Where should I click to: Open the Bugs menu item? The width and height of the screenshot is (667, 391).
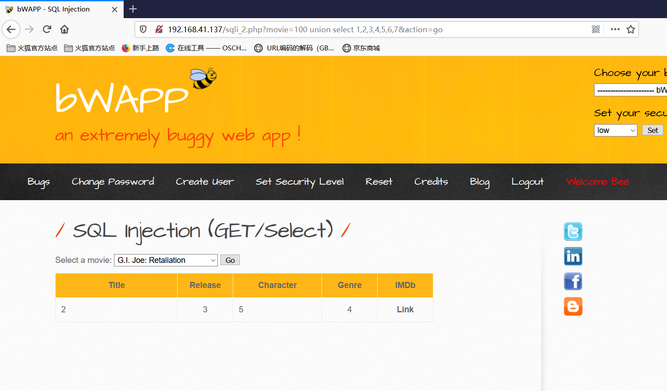(x=38, y=182)
